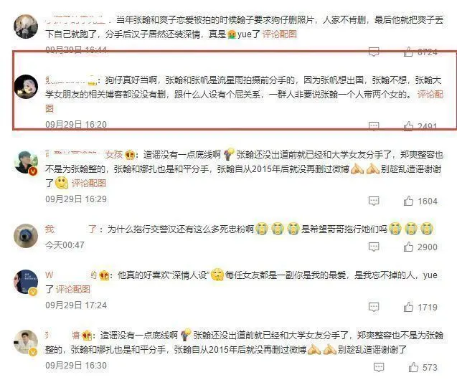The image size is (457, 385).
Task: Reply to the comment posted 今天00:47
Action: pyautogui.click(x=374, y=247)
